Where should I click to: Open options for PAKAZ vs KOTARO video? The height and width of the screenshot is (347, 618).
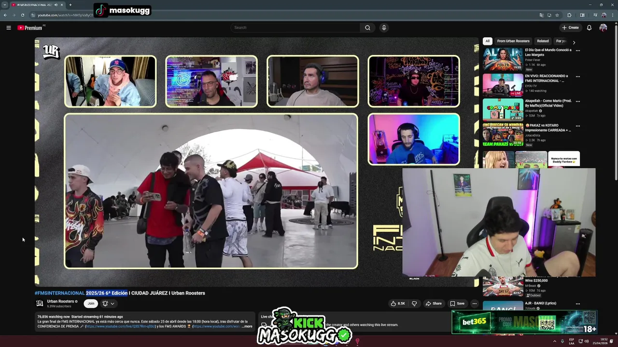tap(577, 126)
